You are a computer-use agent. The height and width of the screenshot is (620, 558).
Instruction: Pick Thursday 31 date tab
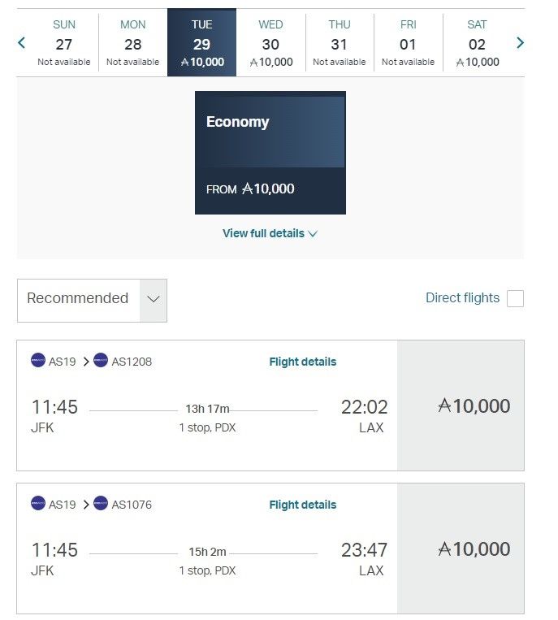tap(340, 43)
